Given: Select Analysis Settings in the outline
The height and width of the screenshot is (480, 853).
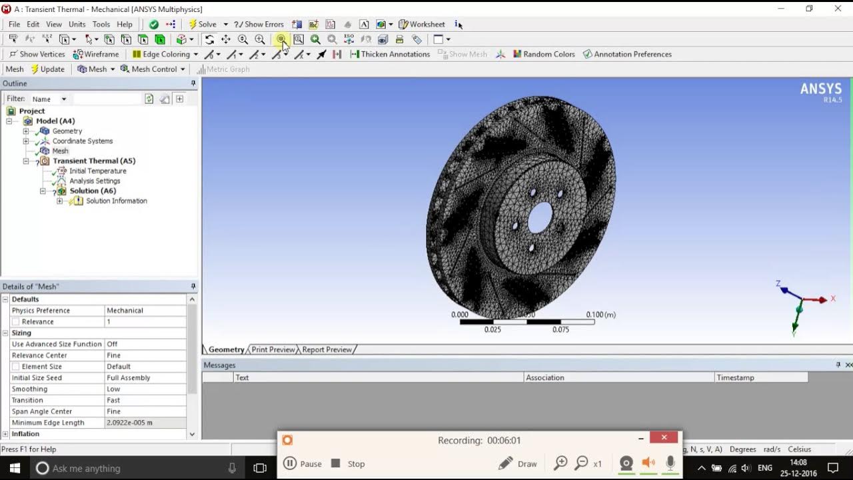Looking at the screenshot, I should [x=95, y=181].
